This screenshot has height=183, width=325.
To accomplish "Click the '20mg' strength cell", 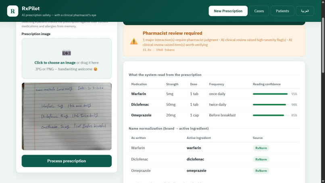I will coord(171,115).
